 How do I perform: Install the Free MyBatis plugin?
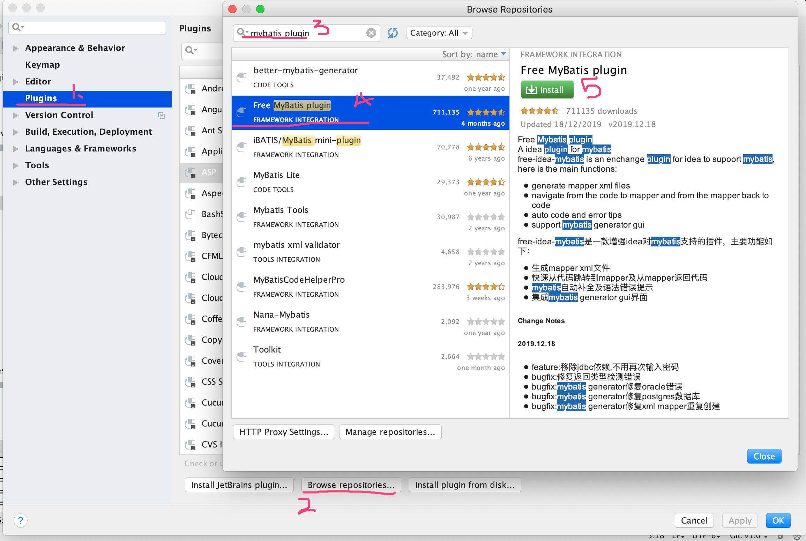click(x=547, y=90)
